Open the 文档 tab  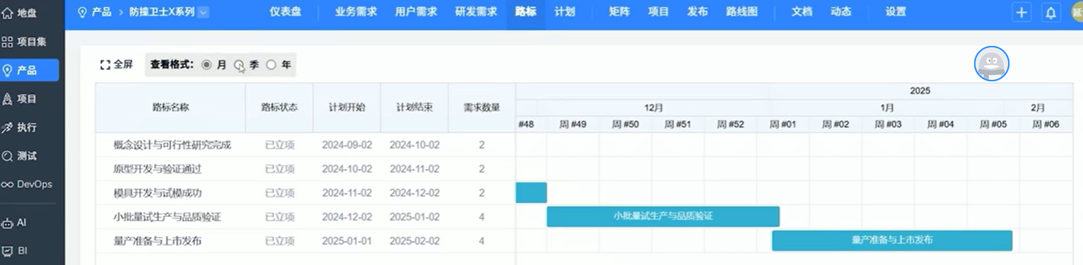802,12
